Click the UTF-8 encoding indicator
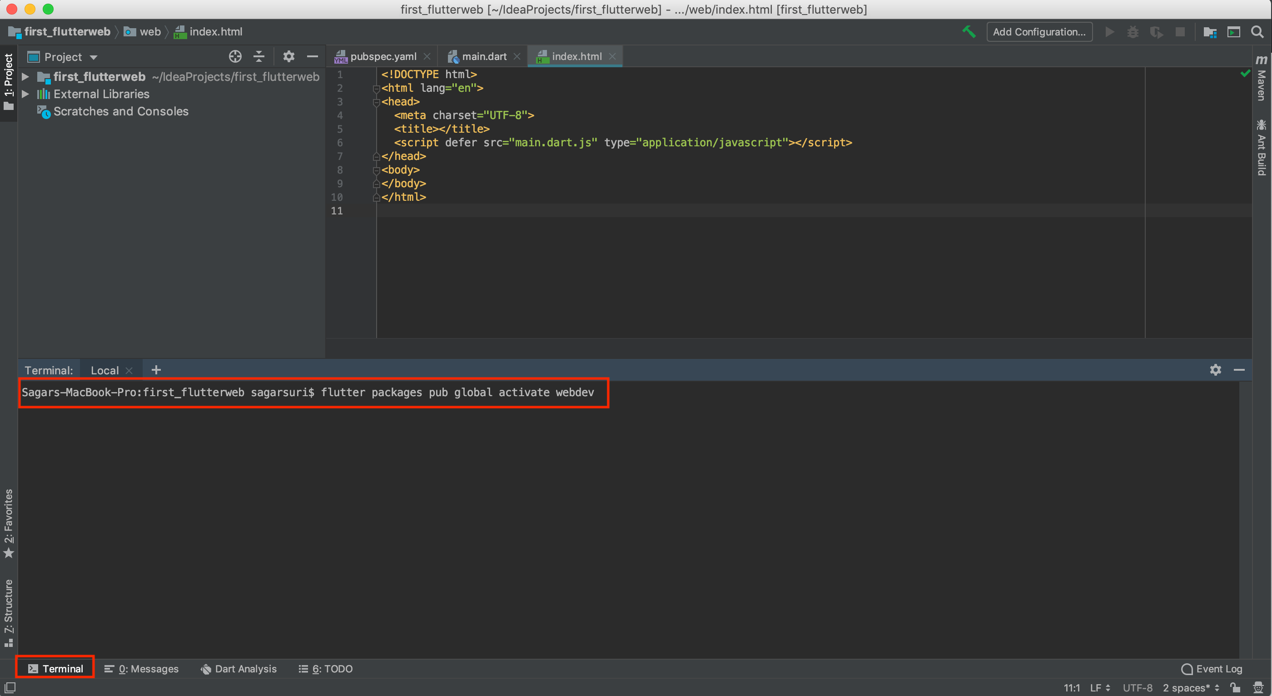This screenshot has width=1272, height=696. click(1137, 688)
